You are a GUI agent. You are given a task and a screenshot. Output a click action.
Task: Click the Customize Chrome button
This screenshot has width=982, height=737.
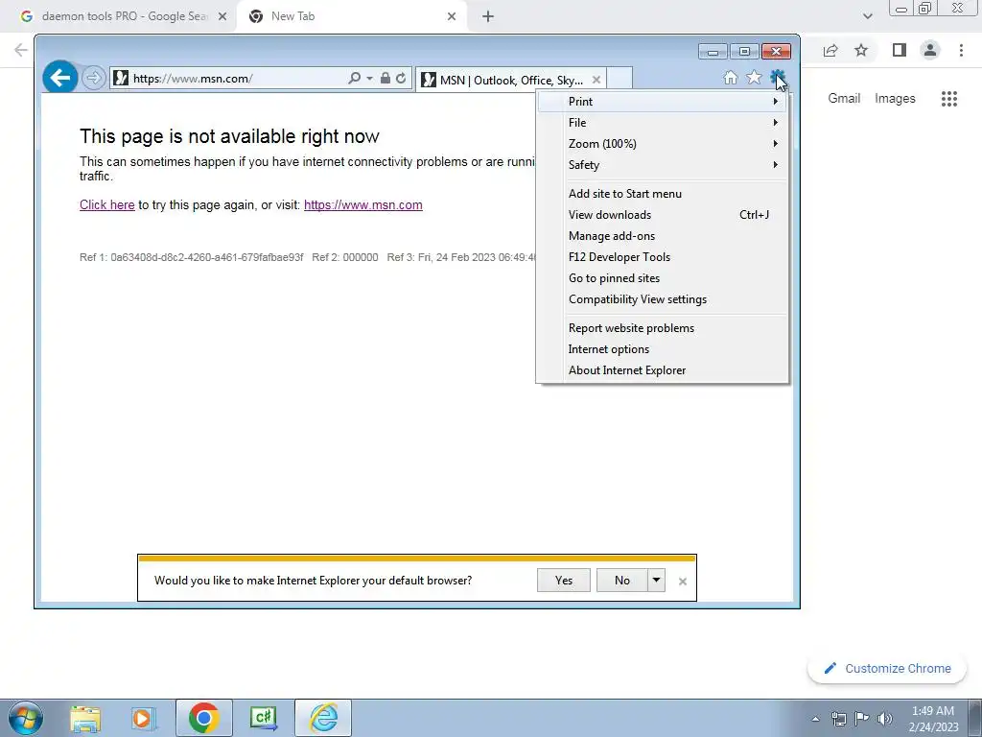pyautogui.click(x=888, y=669)
